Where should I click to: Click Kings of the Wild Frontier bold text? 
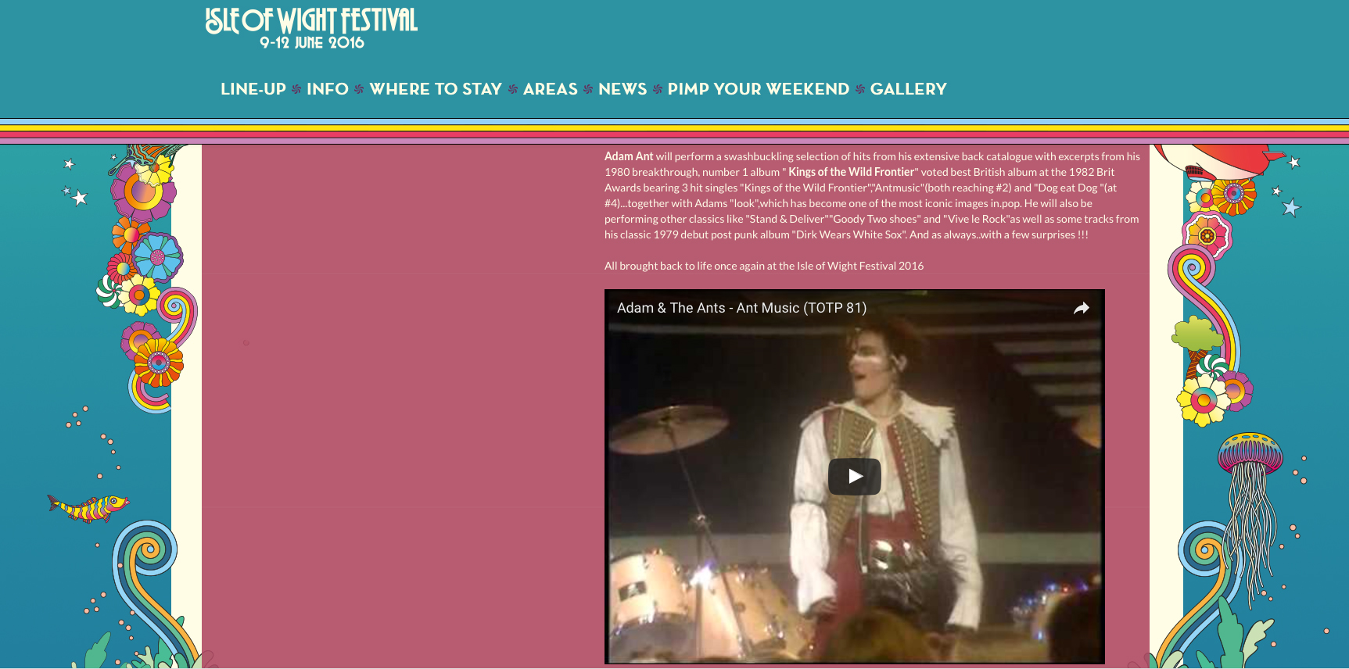click(851, 172)
